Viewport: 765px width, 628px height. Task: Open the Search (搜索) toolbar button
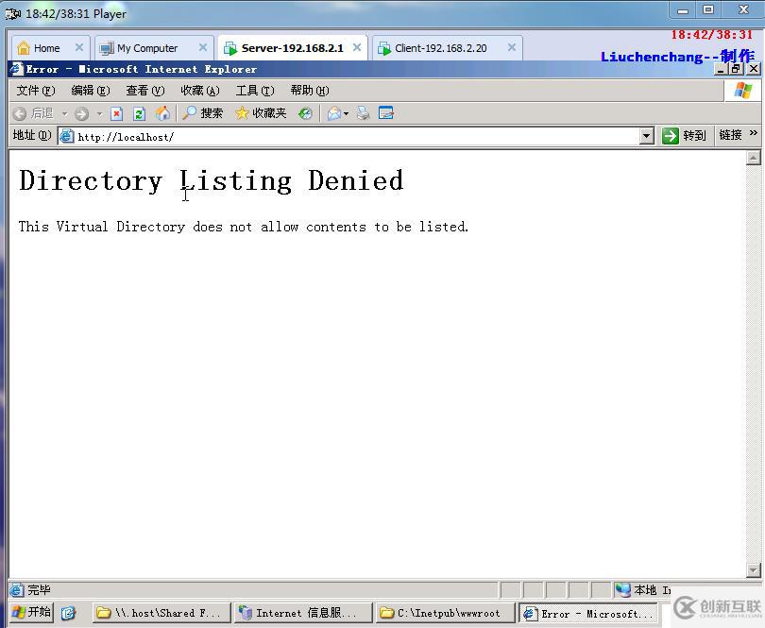point(202,113)
